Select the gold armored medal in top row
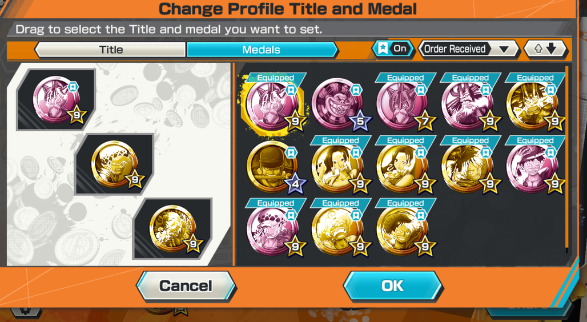This screenshot has height=322, width=587. [532, 104]
